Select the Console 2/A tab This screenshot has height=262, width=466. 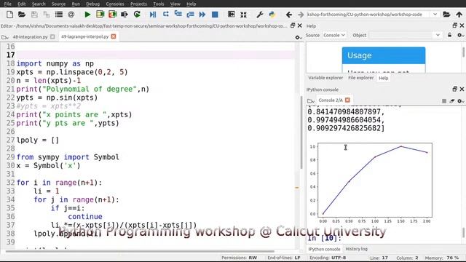coord(331,100)
